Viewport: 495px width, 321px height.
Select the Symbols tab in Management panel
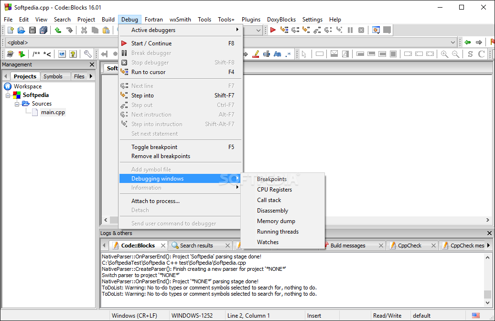54,76
